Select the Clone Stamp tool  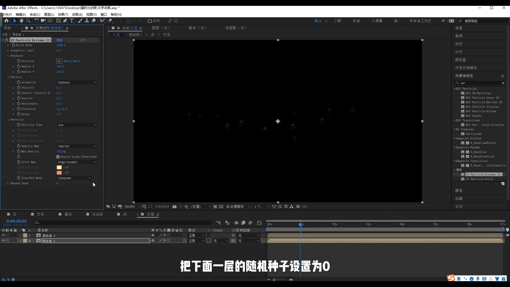pos(87,21)
